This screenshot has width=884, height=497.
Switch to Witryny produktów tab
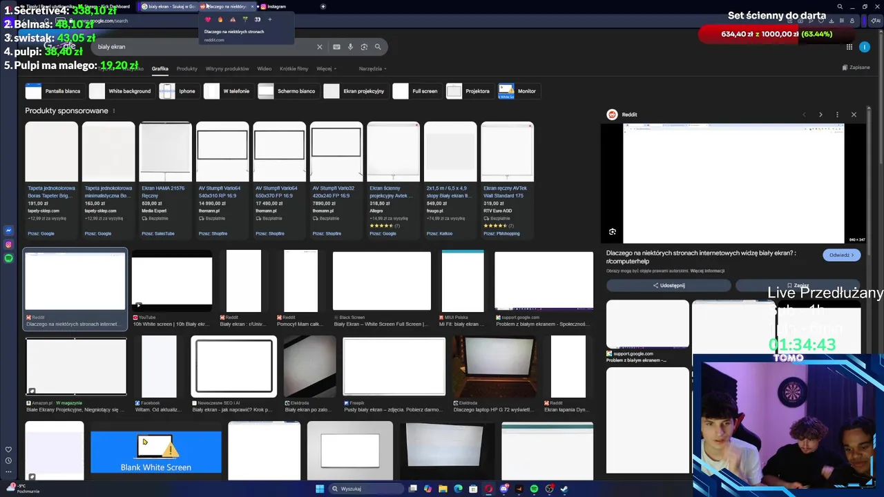(x=227, y=69)
